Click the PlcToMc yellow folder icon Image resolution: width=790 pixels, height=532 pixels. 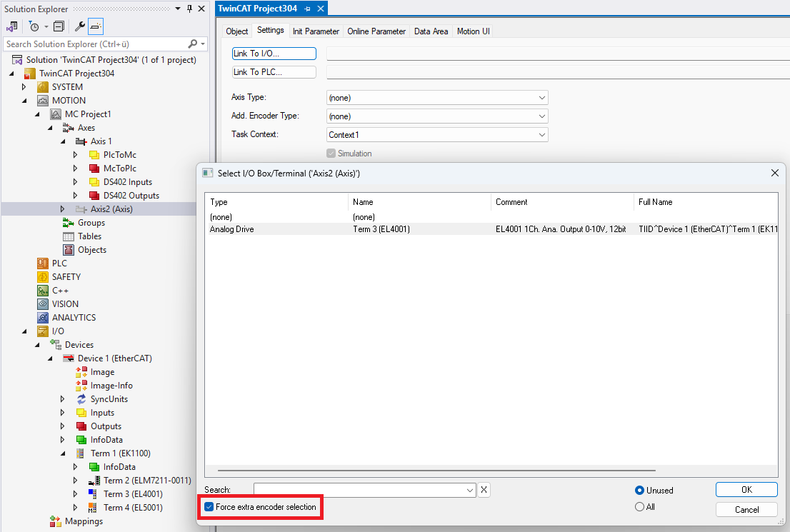coord(94,155)
